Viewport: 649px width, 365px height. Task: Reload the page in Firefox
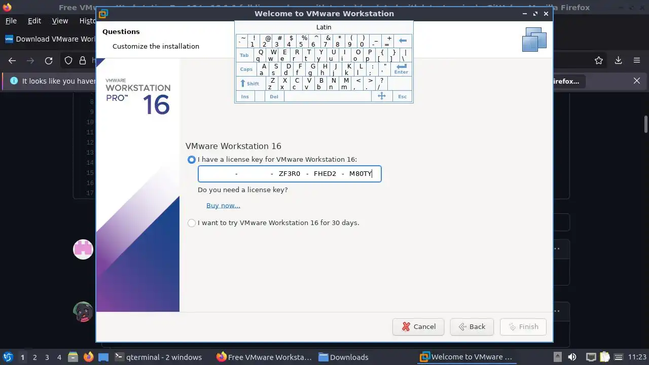49,60
